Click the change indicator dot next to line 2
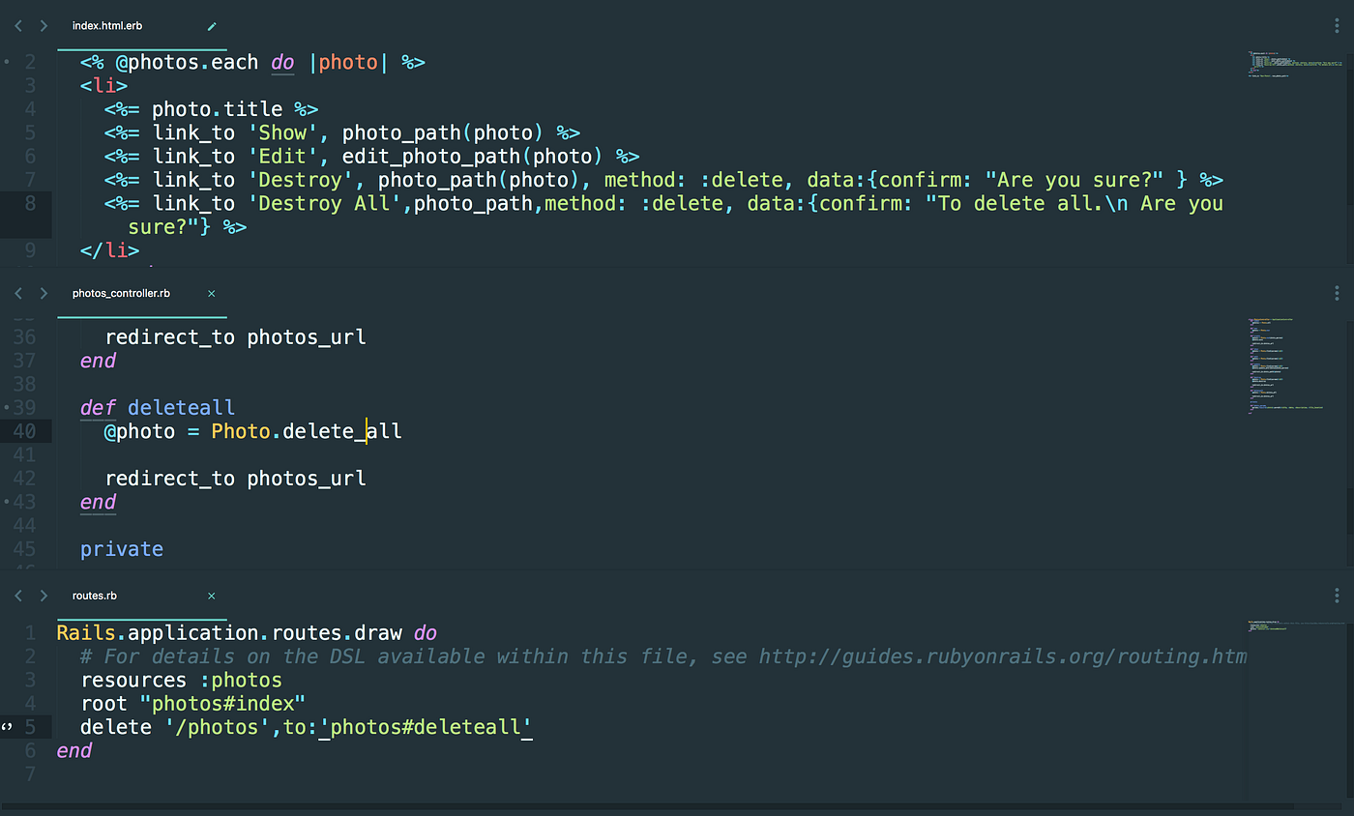The image size is (1354, 816). click(7, 62)
